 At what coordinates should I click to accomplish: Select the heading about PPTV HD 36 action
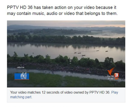[x=62, y=10]
